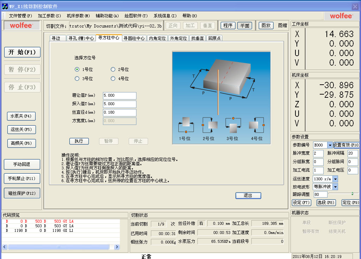
Task: Click the 1号位 position diagram icon
Action: (186, 124)
